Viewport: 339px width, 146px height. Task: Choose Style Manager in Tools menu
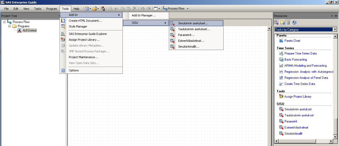coord(91,26)
